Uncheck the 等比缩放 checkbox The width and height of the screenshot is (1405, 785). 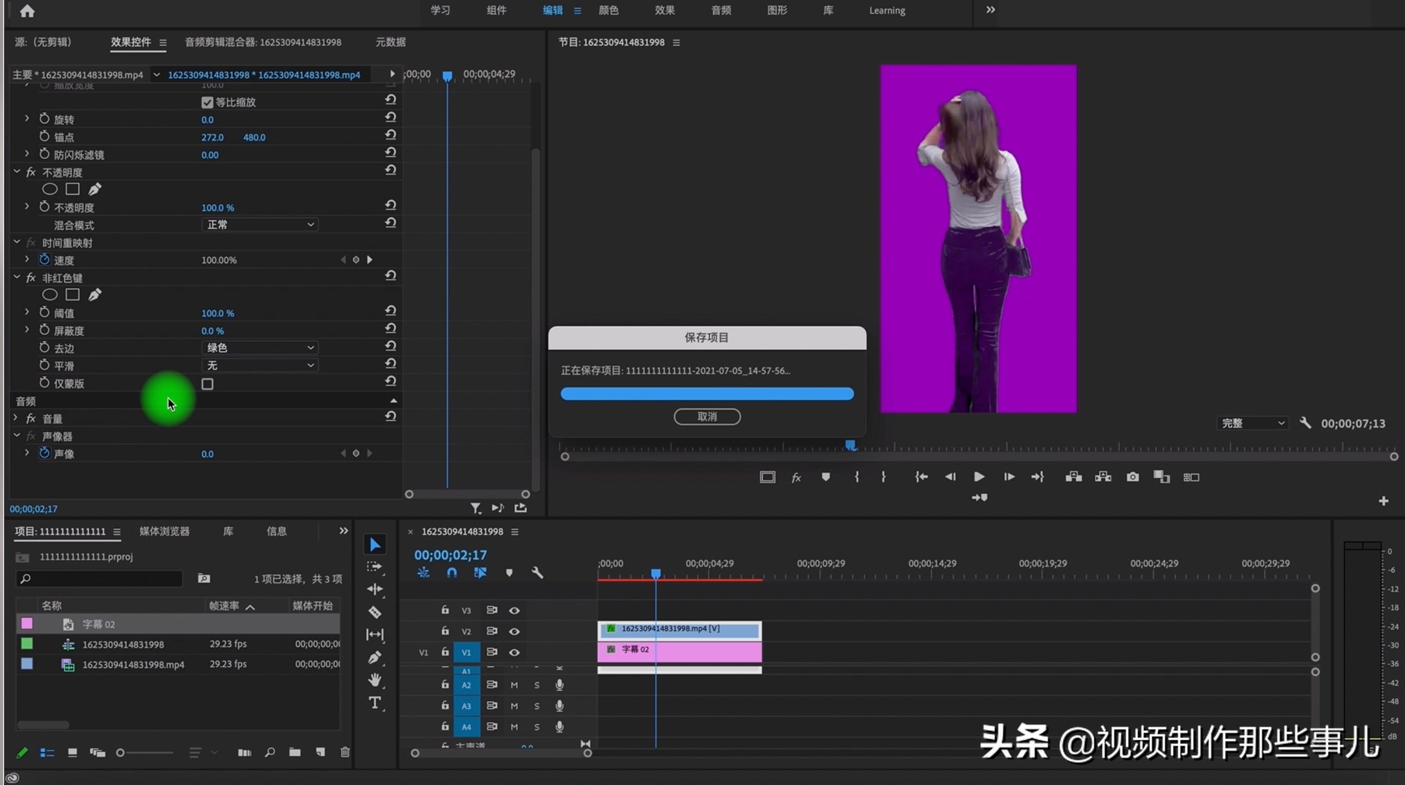click(x=207, y=102)
